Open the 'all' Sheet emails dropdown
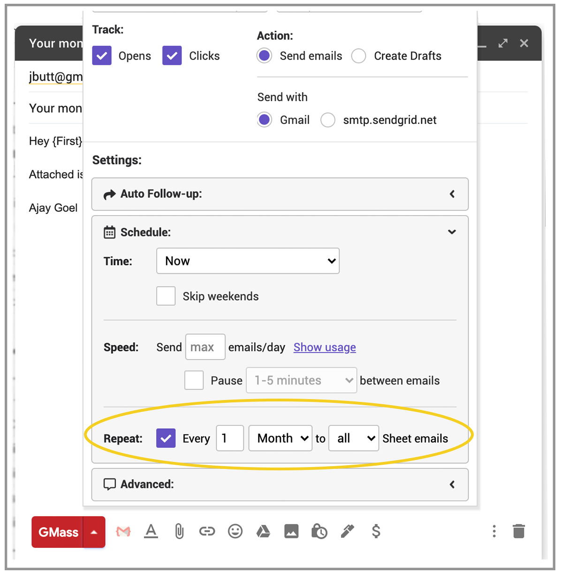561x574 pixels. tap(354, 438)
